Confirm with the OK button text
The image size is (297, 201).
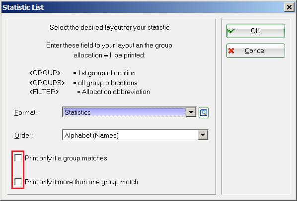[x=255, y=31]
